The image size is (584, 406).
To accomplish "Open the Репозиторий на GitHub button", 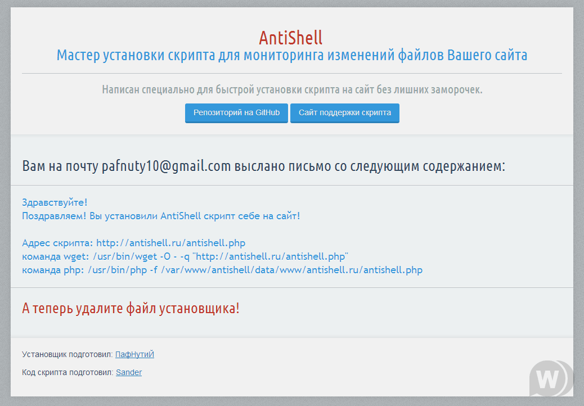I will pos(236,112).
